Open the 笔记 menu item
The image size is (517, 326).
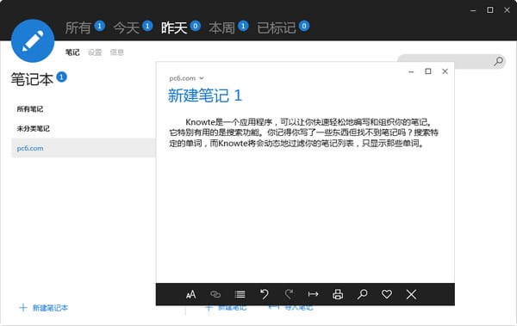point(72,52)
